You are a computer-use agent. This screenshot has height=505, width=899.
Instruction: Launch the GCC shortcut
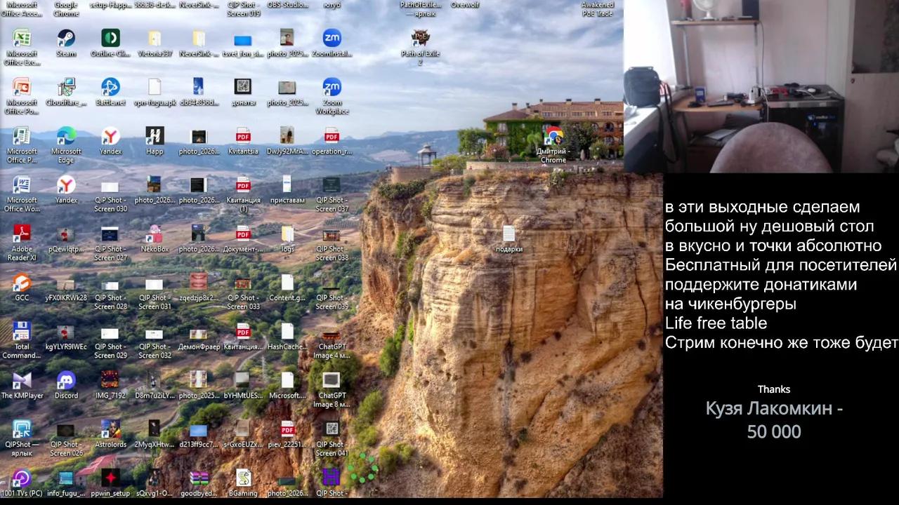22,288
